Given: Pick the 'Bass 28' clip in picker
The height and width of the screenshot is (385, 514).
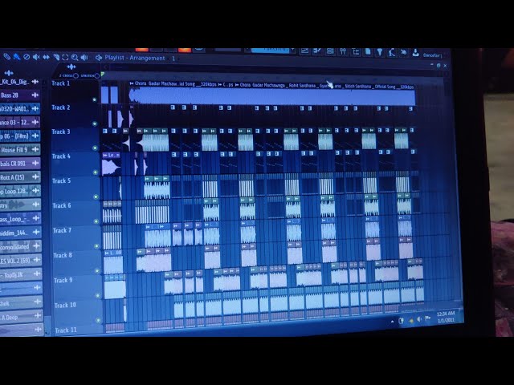Looking at the screenshot, I should tap(19, 95).
